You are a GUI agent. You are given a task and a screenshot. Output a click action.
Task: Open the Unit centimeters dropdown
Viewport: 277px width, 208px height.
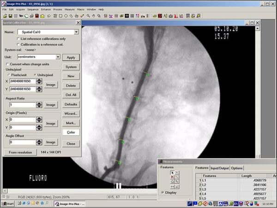pos(58,57)
